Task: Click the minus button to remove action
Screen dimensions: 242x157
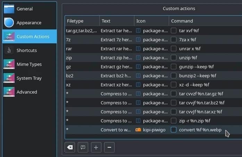Action: [x=109, y=147]
